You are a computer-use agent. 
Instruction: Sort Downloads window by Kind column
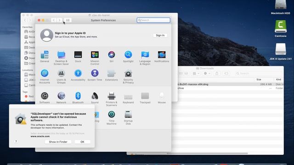coord(279,79)
